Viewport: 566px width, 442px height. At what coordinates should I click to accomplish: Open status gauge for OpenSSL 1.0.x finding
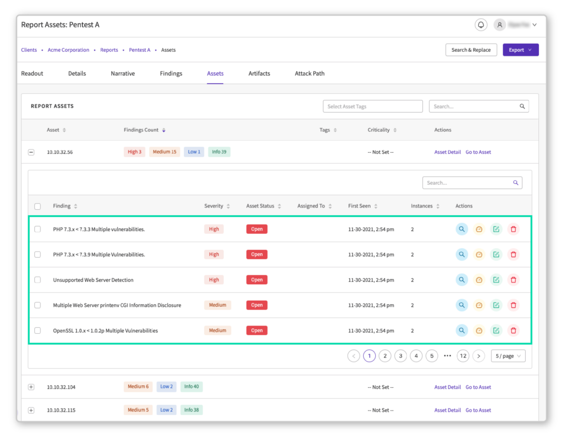click(x=479, y=331)
